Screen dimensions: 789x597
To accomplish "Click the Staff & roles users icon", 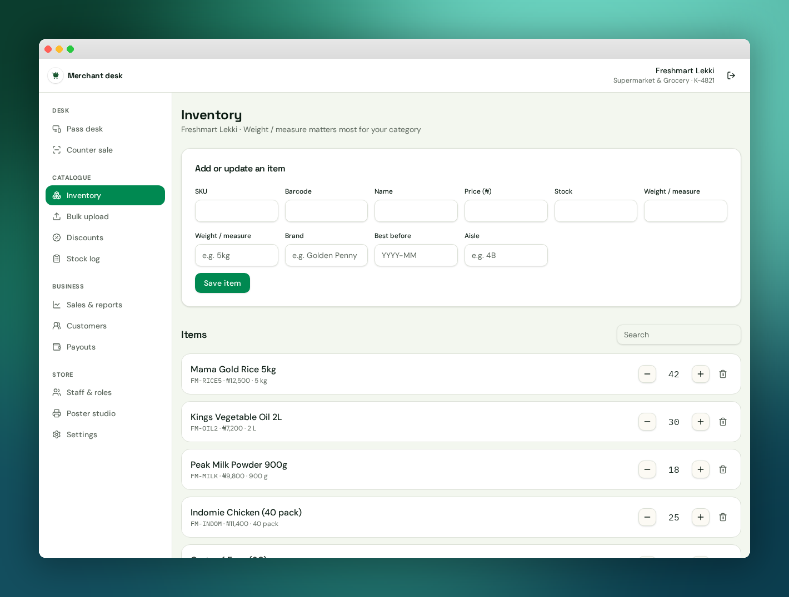I will click(x=57, y=392).
